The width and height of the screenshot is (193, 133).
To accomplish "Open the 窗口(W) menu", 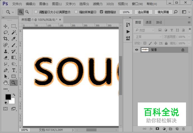I will [137, 4].
